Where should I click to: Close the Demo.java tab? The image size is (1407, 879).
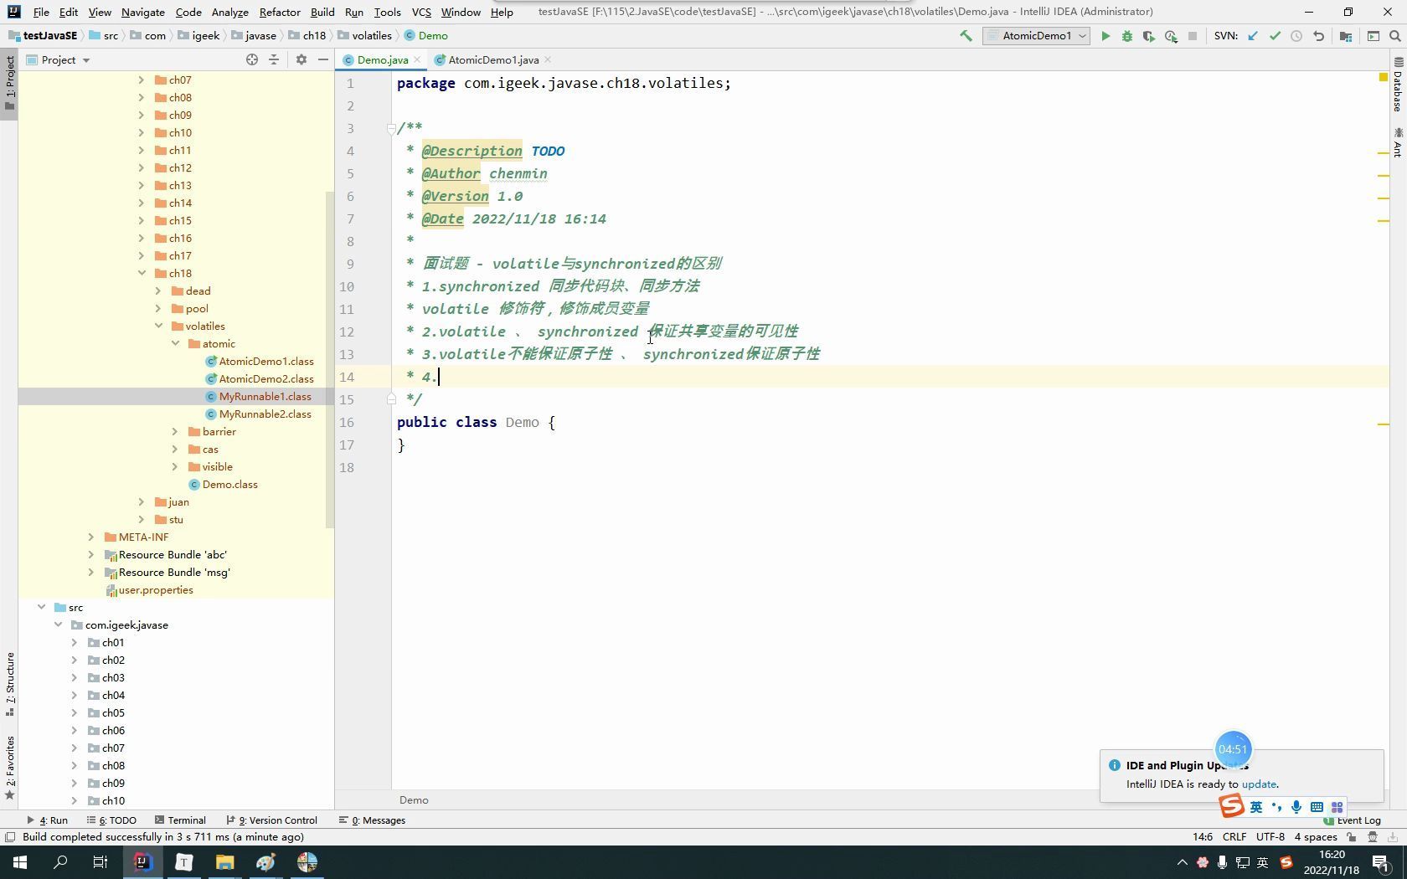pos(416,59)
